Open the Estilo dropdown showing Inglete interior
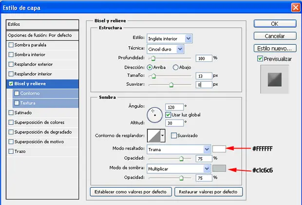302x205 pixels. [x=170, y=38]
